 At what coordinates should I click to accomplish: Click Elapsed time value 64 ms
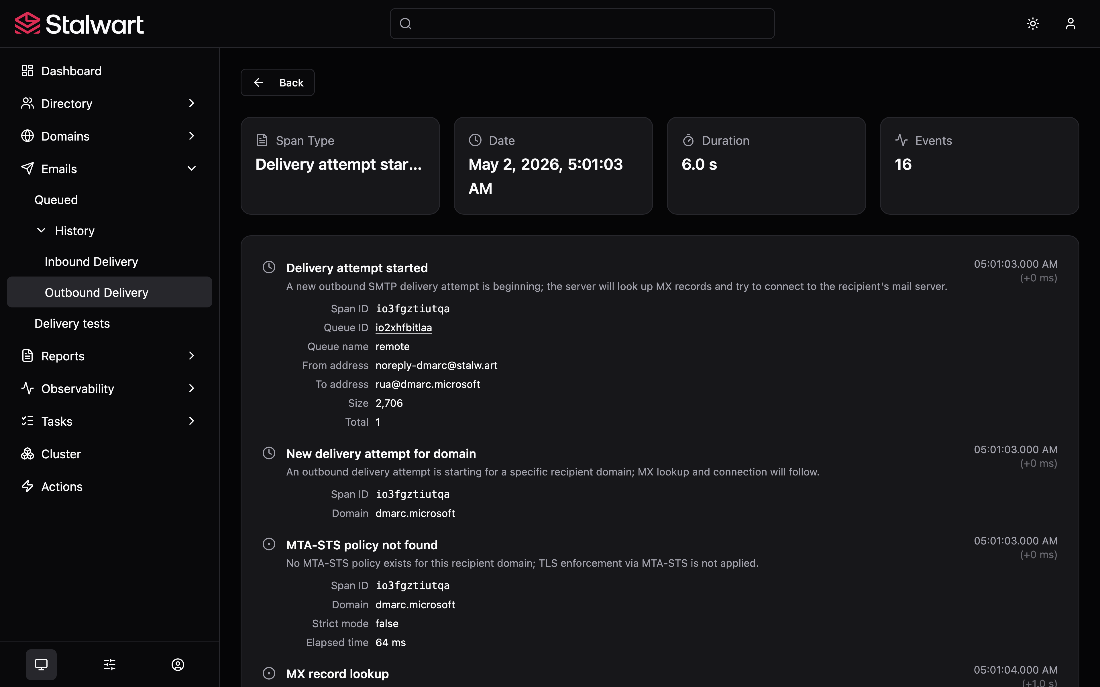pyautogui.click(x=390, y=642)
